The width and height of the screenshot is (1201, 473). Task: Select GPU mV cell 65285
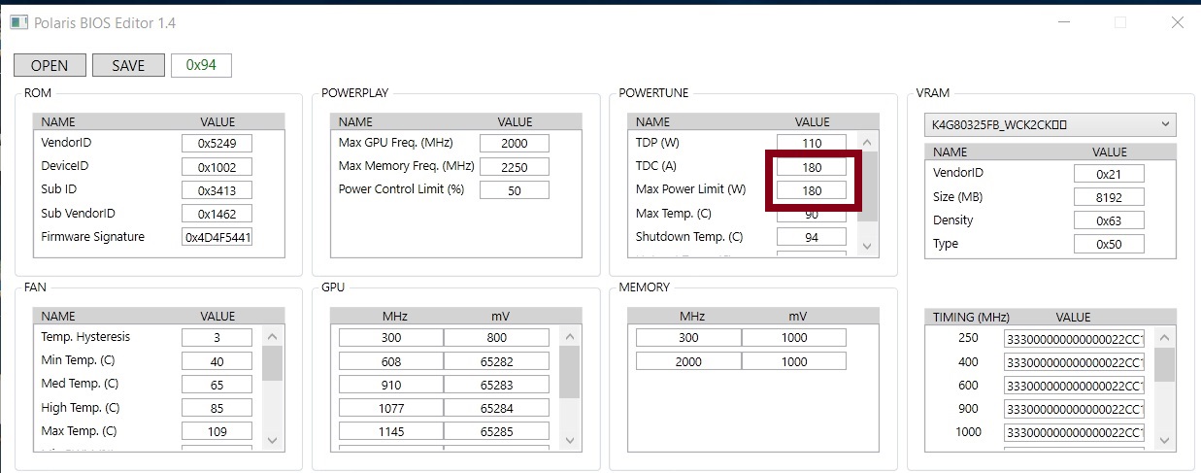coord(496,431)
